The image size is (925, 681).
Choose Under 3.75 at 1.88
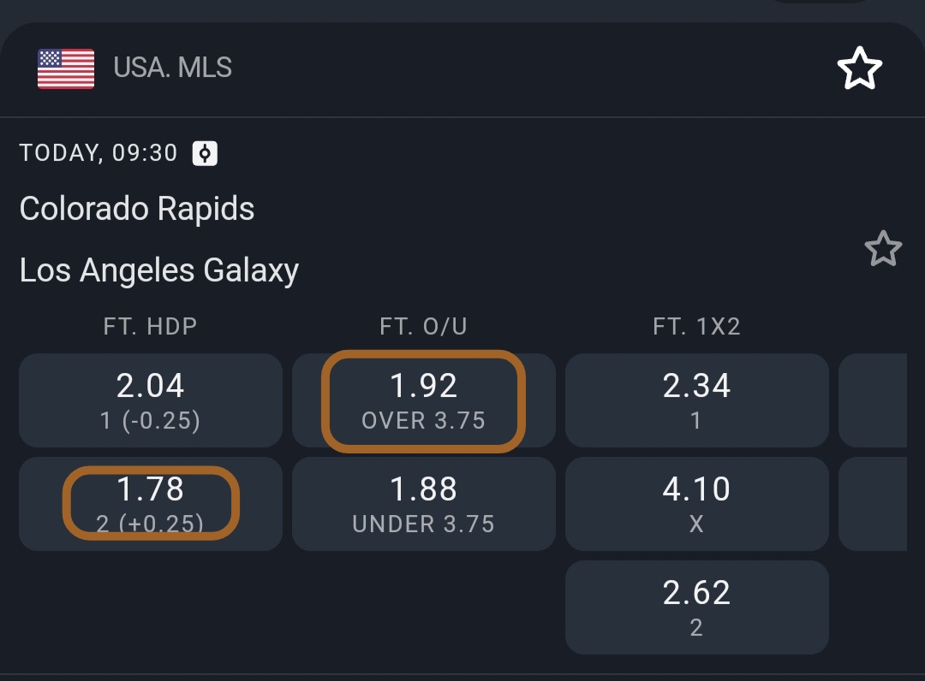click(423, 503)
